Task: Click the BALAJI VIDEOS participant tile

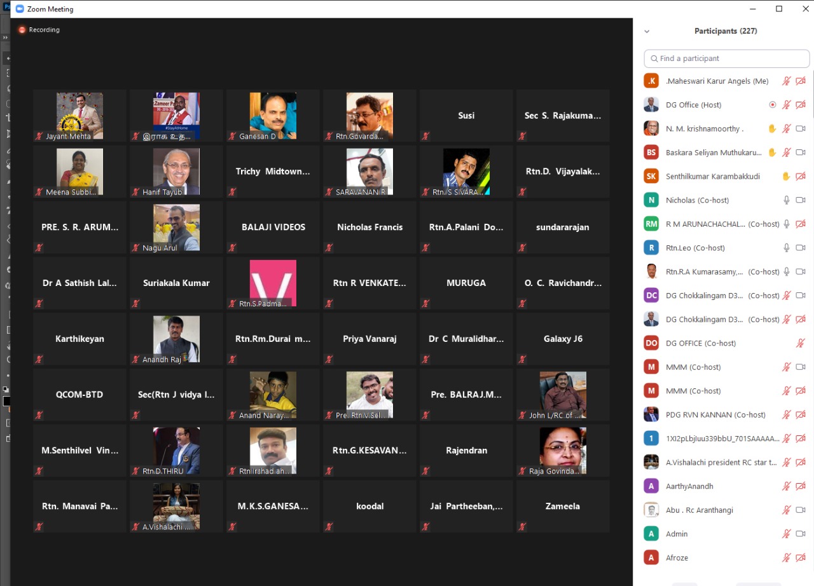Action: 273,228
